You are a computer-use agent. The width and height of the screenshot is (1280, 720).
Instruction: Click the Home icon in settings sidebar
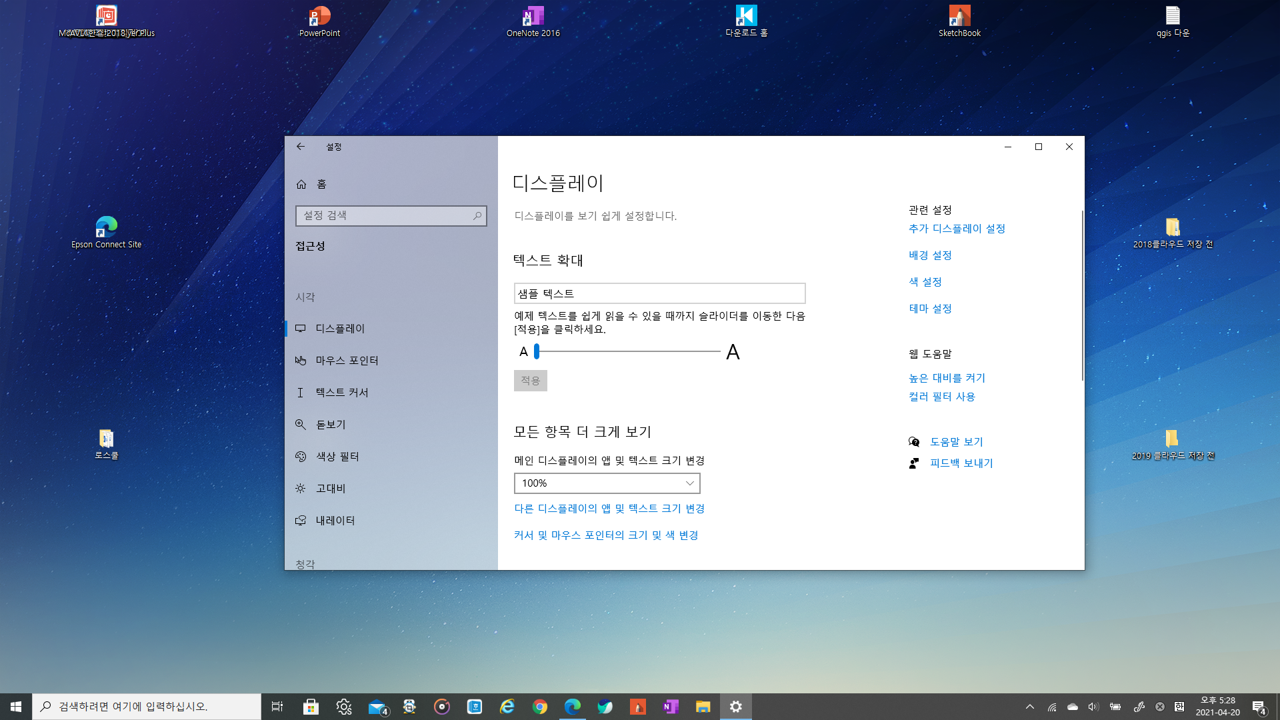click(301, 185)
